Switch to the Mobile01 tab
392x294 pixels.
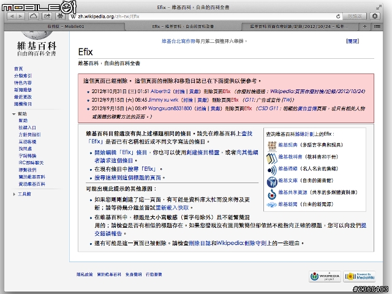click(66, 26)
